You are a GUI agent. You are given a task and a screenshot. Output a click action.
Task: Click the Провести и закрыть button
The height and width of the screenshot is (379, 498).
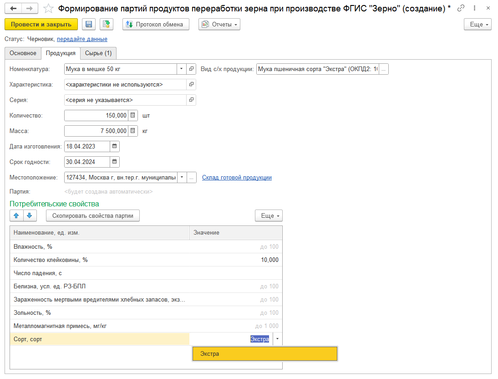[x=41, y=25]
